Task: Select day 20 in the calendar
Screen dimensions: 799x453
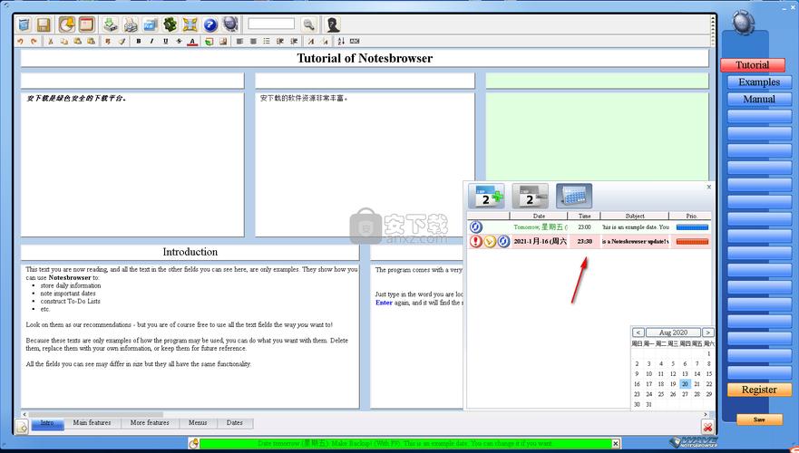Action: point(685,384)
